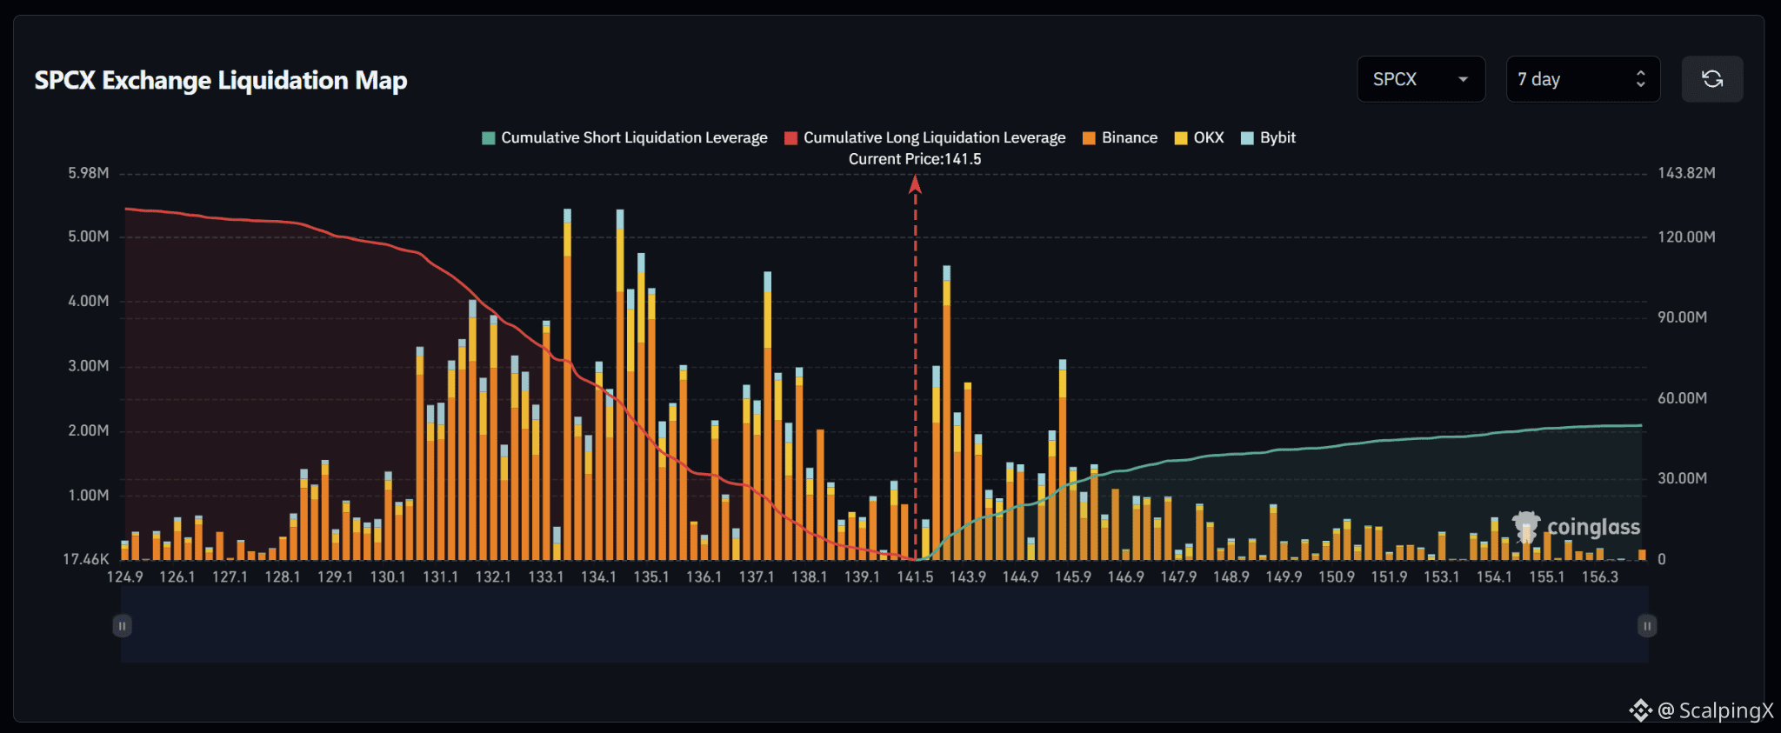Click the 5.00M left axis label
This screenshot has width=1781, height=733.
point(89,237)
